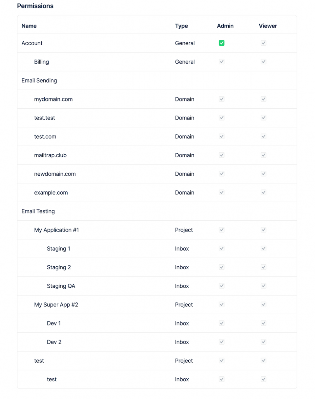The width and height of the screenshot is (315, 399).
Task: Toggle Admin checkbox for Dev 2 inbox
Action: coord(221,342)
